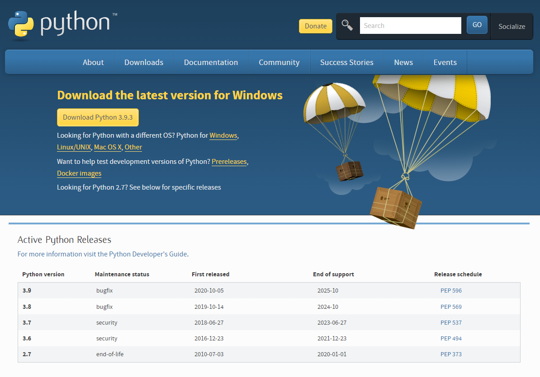Click the 2019-10-14 first released date

[208, 307]
